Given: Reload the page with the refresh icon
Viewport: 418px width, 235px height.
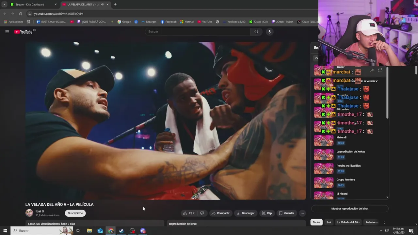Looking at the screenshot, I should 20,14.
